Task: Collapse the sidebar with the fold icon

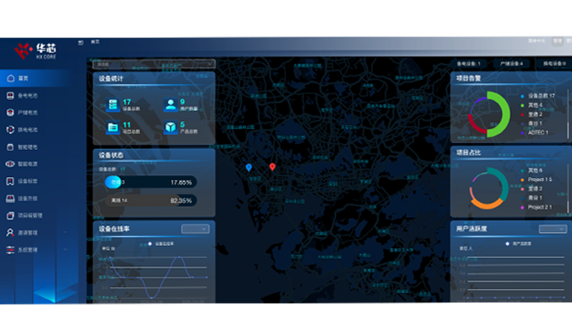Action: coord(81,42)
